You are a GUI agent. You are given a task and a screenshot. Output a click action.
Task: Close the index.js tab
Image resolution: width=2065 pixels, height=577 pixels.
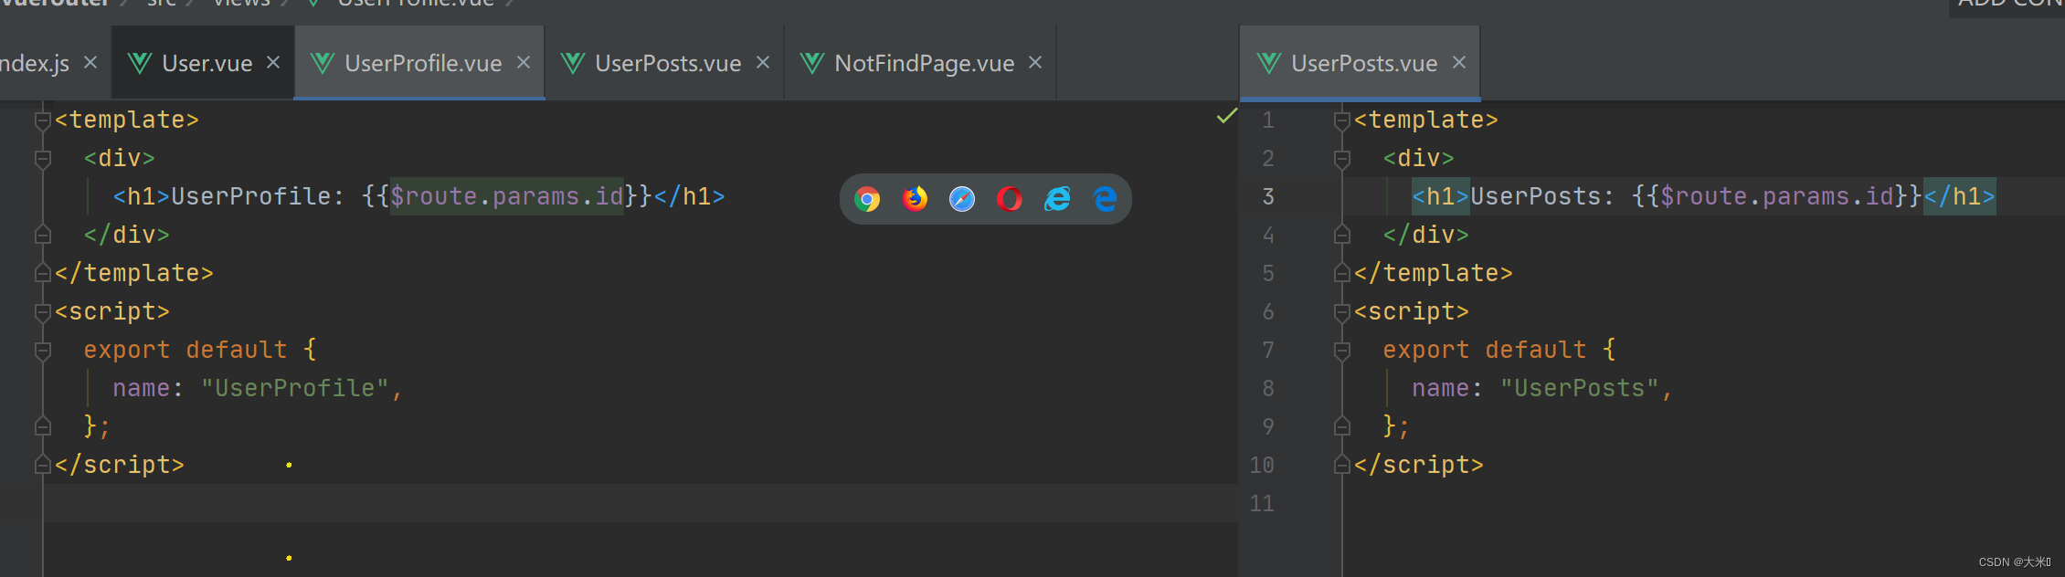point(90,62)
